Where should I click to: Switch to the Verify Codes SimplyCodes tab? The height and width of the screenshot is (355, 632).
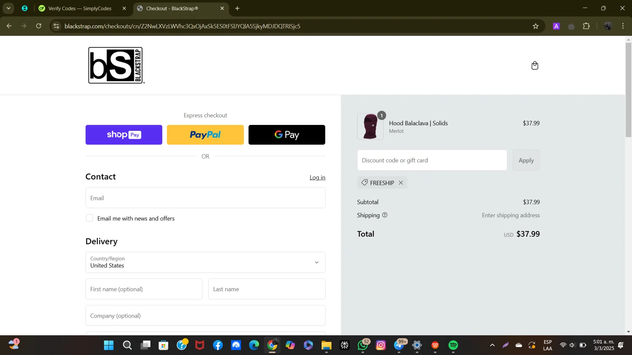pos(80,8)
